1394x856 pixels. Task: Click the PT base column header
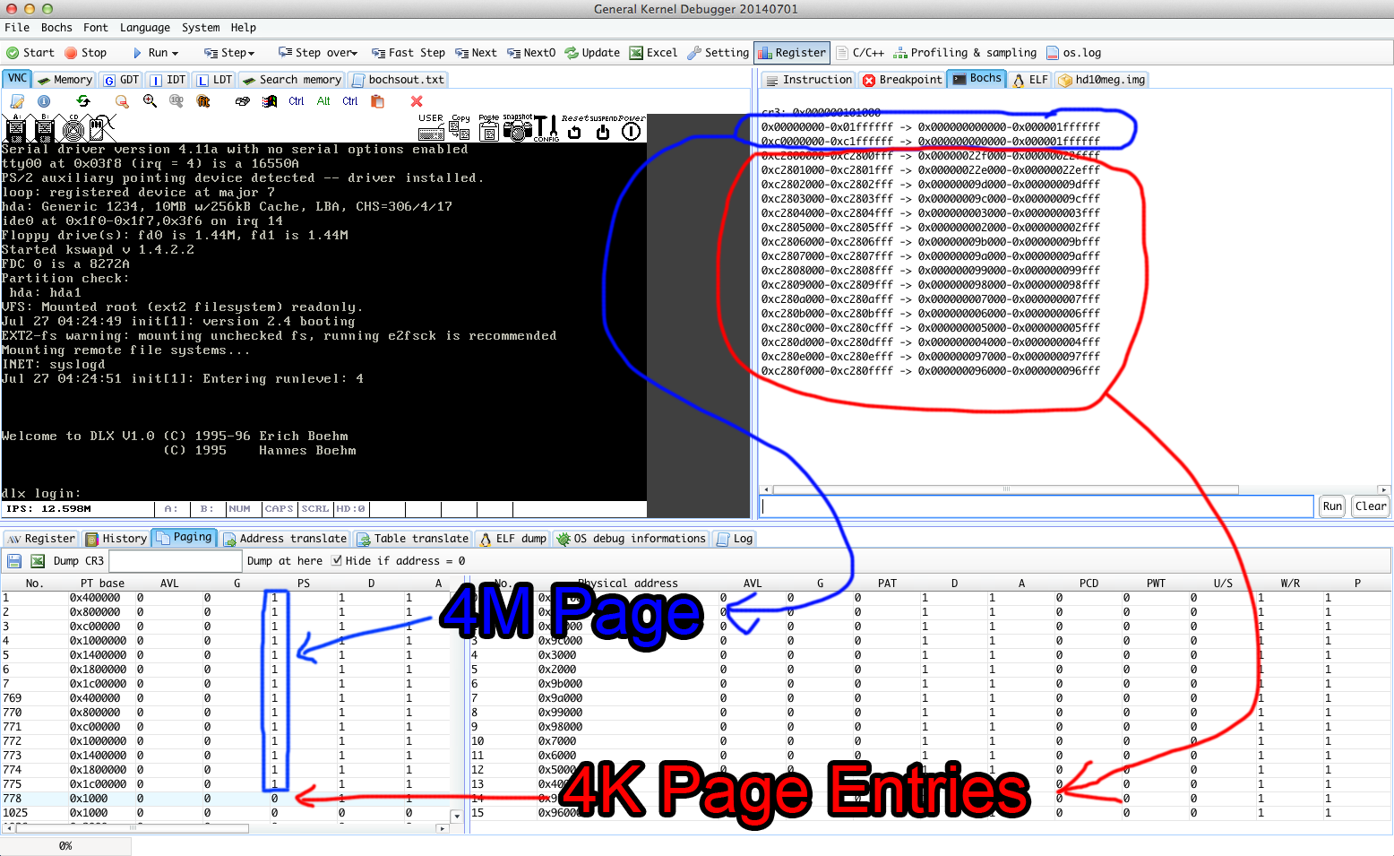click(x=102, y=584)
